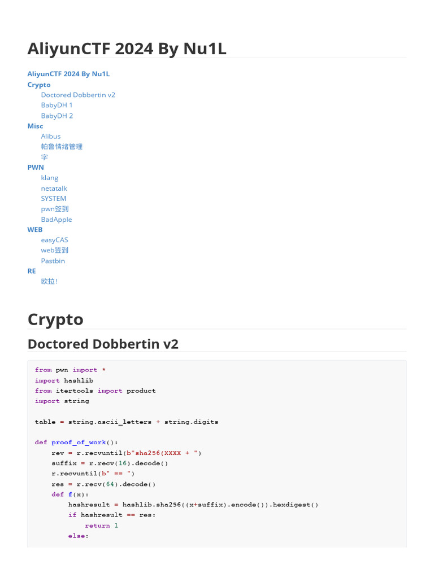Screen dimensions: 434x578
Task: Open the Alibus challenge link
Action: 50,136
